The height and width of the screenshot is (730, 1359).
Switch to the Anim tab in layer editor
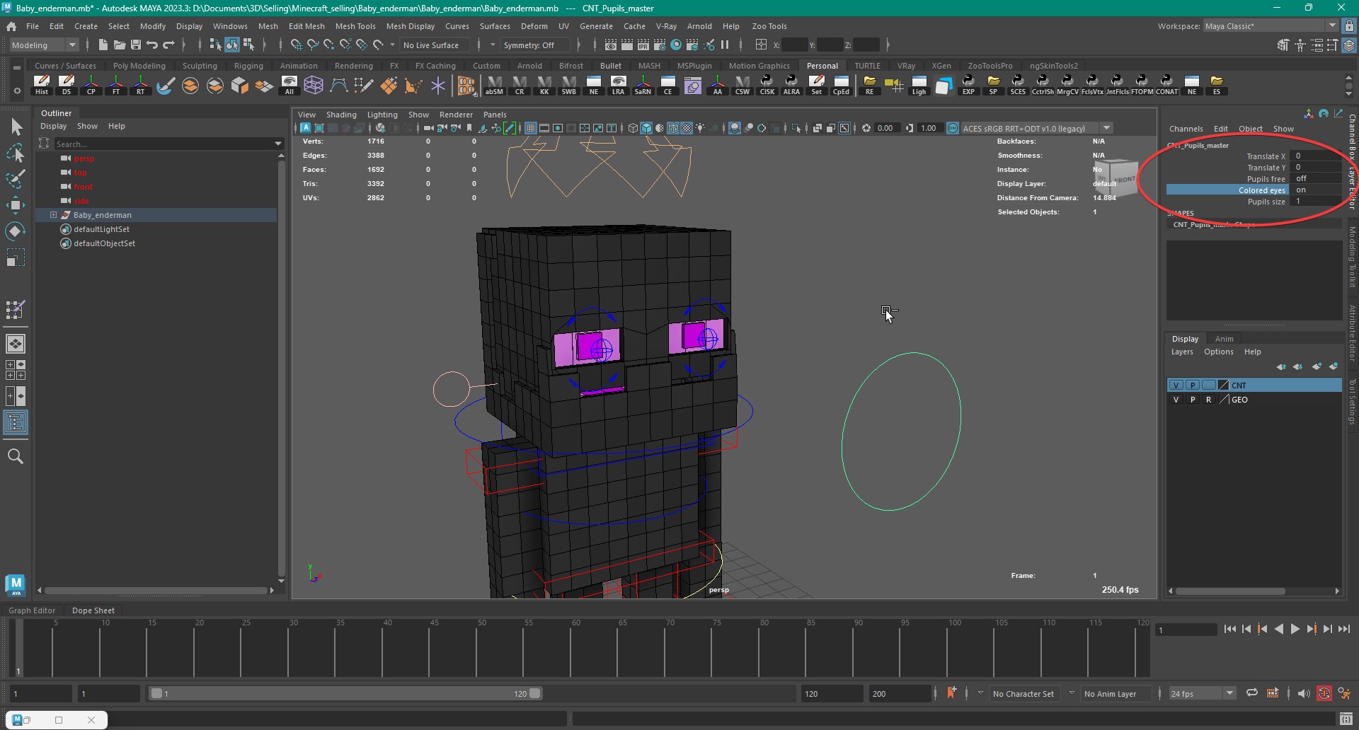point(1224,339)
